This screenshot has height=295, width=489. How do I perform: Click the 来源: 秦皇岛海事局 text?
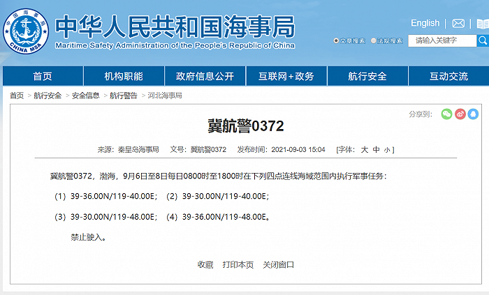[128, 150]
